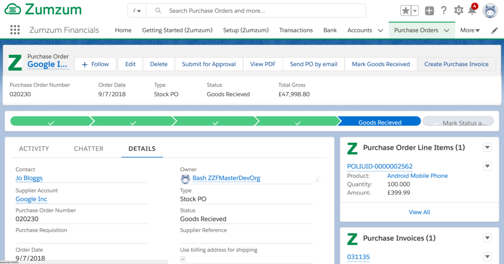Click the favorites star icon
Viewport: 504px width, 264px height.
406,11
